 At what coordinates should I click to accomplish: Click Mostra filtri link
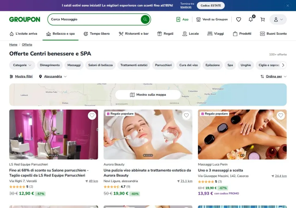(x=24, y=76)
